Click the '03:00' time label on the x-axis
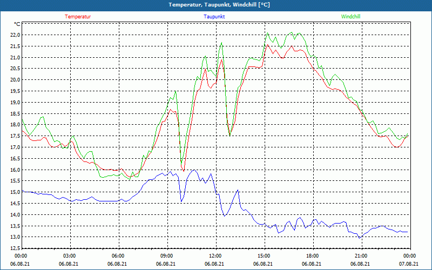This screenshot has height=270, width=432. pos(70,256)
